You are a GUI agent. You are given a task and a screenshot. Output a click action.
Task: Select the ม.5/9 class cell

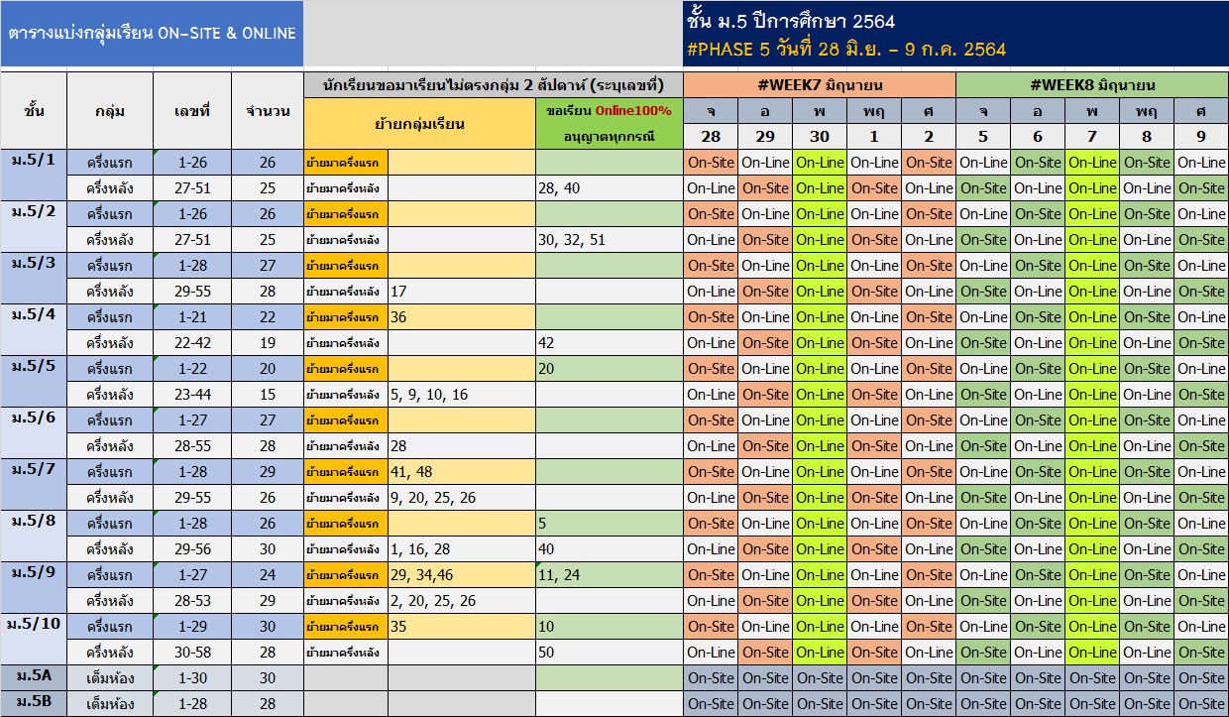(34, 588)
